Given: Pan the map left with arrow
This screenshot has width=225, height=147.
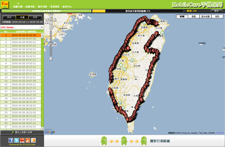Looking at the screenshot, I should (48, 20).
